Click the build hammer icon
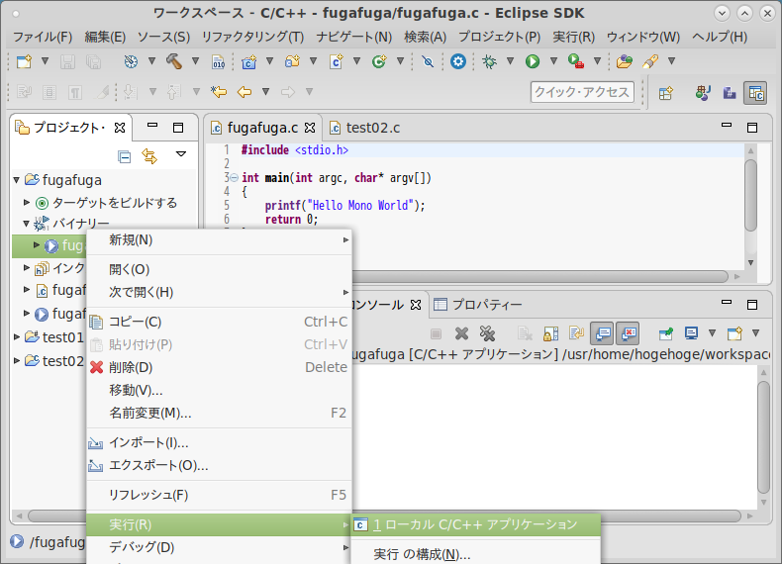The width and height of the screenshot is (782, 564). (173, 61)
